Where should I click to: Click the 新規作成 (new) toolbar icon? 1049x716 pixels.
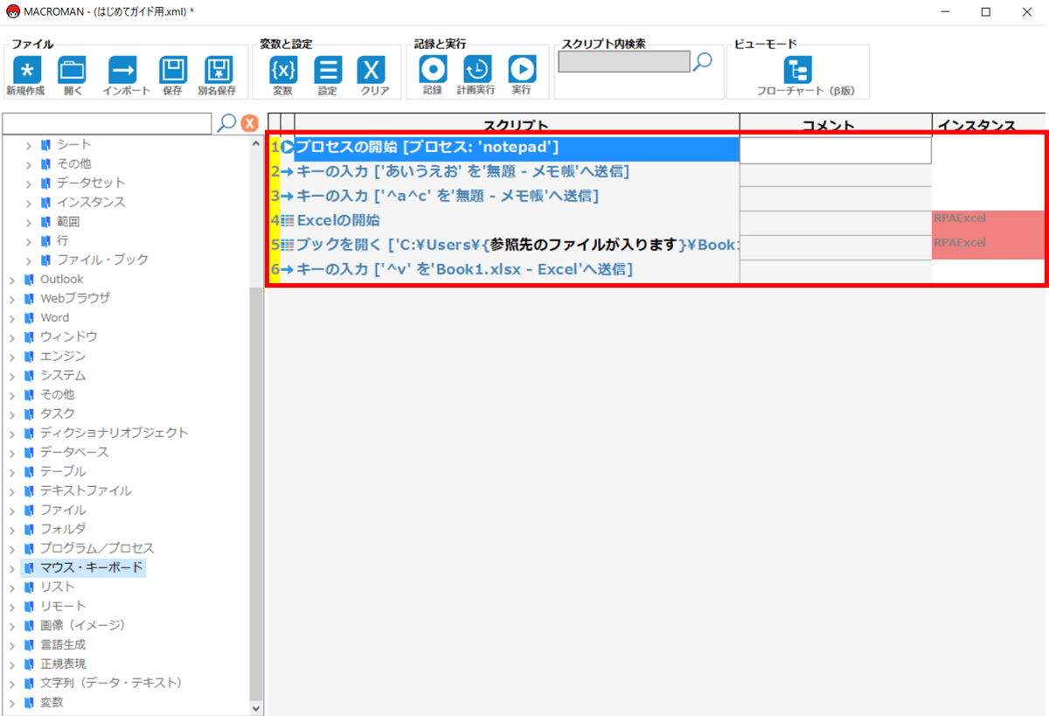pos(26,71)
